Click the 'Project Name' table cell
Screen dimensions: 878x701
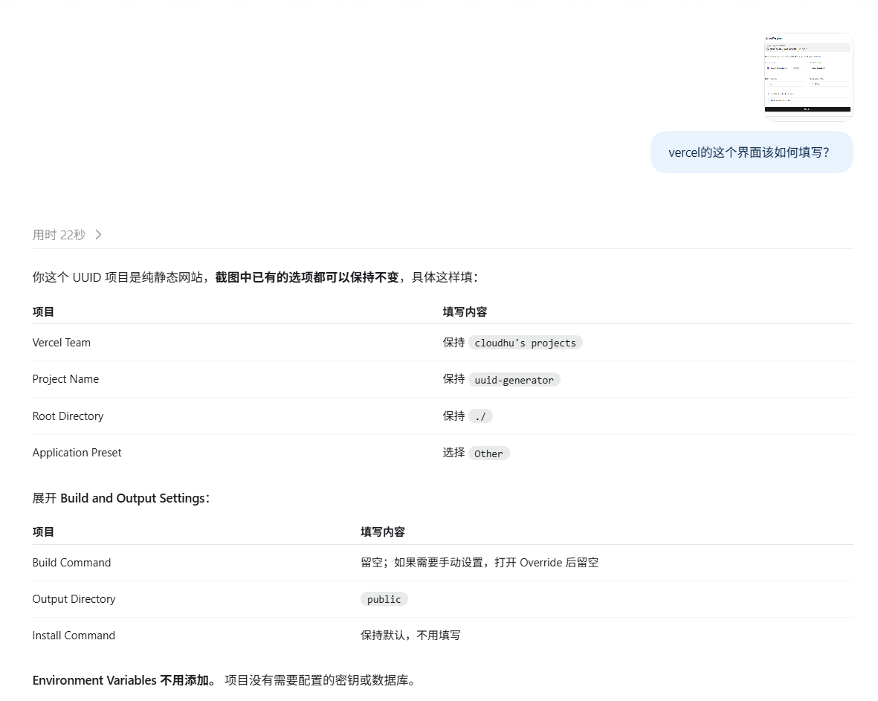pos(65,379)
